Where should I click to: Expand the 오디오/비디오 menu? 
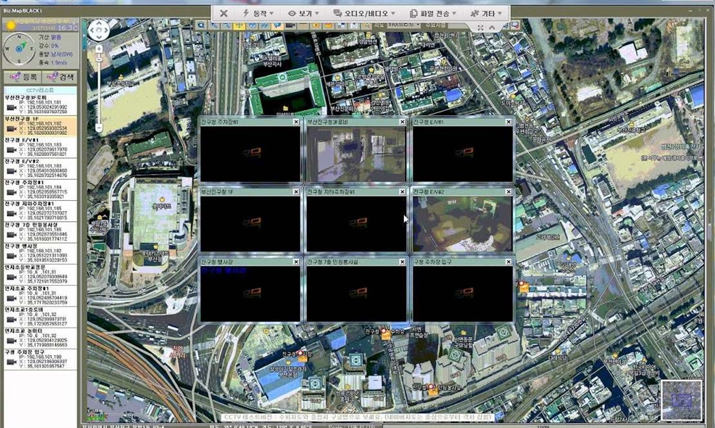(x=364, y=13)
